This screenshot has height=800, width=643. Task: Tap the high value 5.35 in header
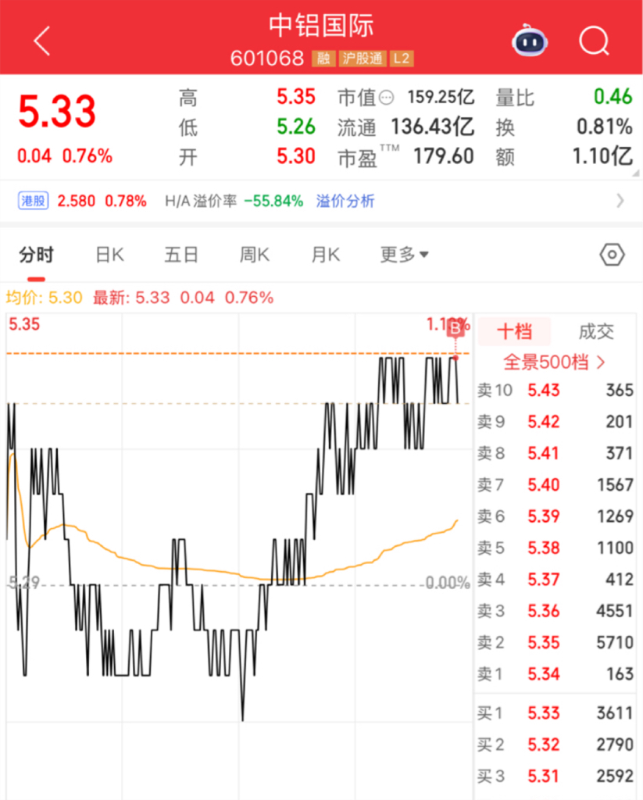tap(296, 97)
